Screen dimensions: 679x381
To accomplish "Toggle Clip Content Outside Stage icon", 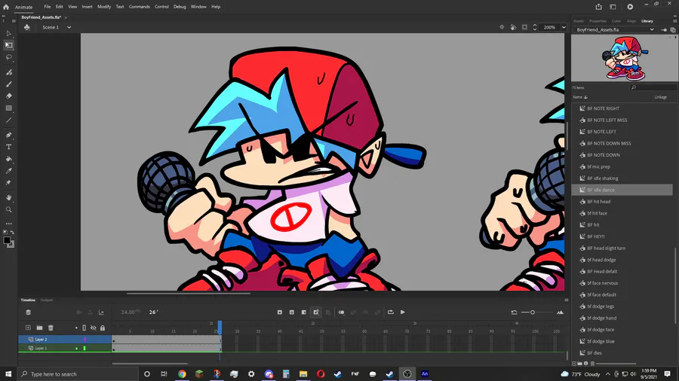I will (x=524, y=27).
